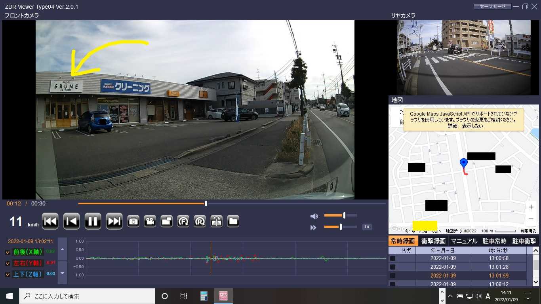Image resolution: width=541 pixels, height=304 pixels.
Task: Open the folder icon to load files
Action: [233, 221]
